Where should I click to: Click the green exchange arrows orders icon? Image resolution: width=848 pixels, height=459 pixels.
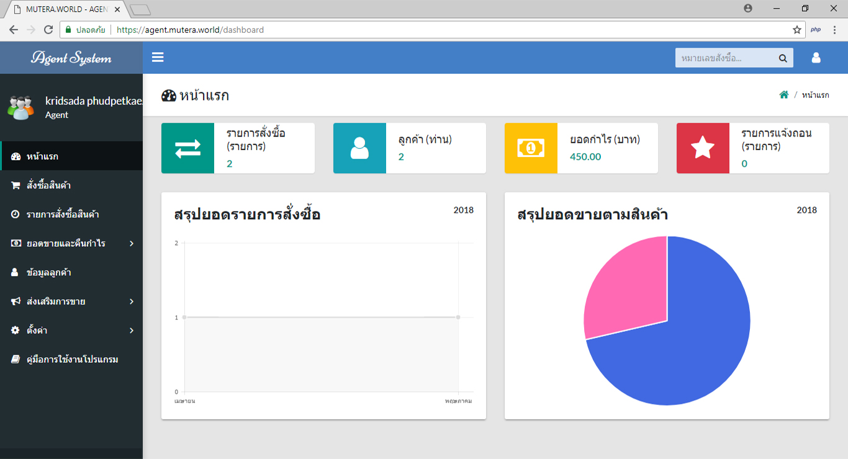coord(187,148)
